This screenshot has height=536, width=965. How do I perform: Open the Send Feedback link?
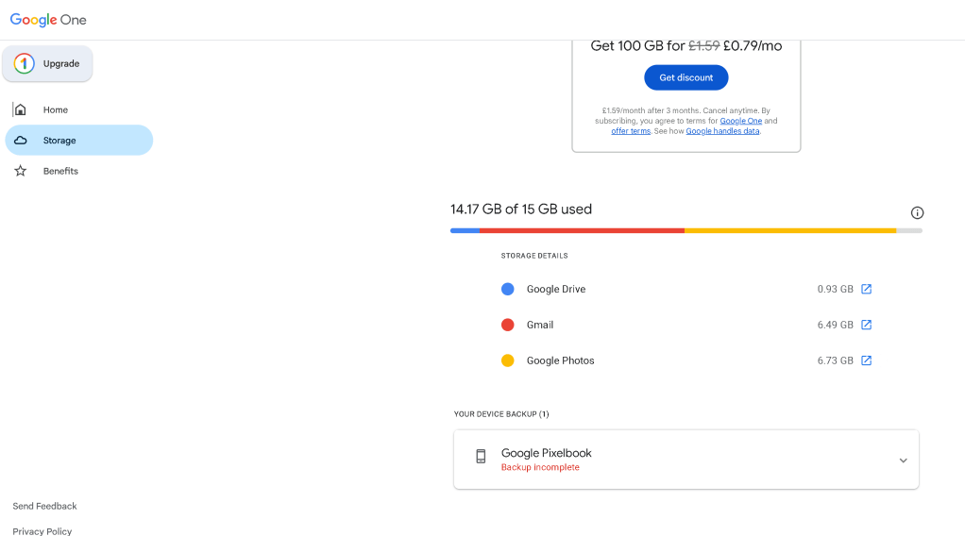(x=44, y=506)
